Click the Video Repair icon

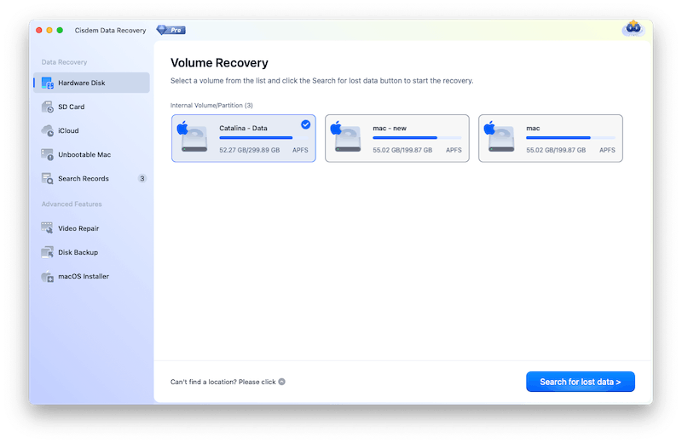[48, 227]
